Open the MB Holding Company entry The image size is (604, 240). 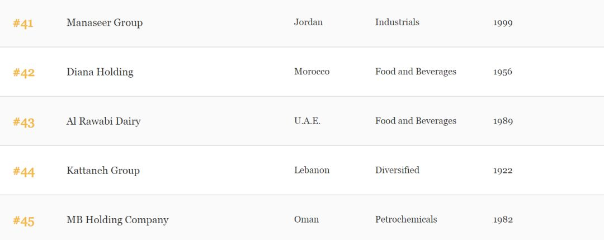coord(117,220)
